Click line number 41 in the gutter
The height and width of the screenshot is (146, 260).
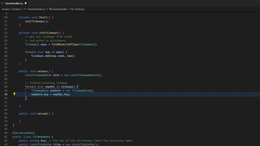[x=6, y=137]
